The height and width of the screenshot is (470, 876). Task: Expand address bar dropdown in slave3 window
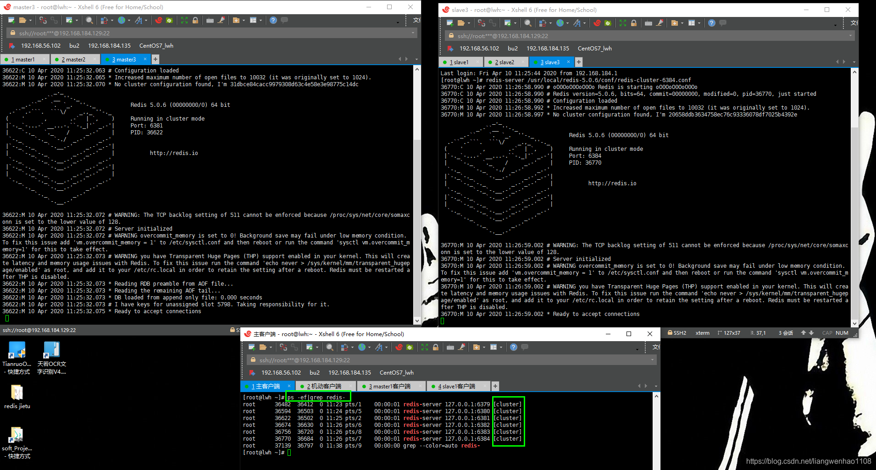pos(851,36)
